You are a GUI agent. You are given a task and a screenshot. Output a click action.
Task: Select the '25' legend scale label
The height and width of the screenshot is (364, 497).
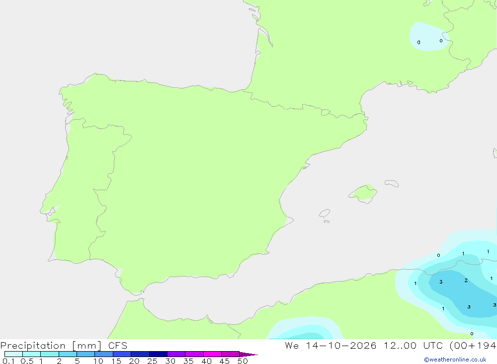pos(152,361)
